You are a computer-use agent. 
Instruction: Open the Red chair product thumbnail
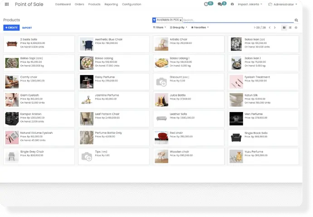[161, 137]
